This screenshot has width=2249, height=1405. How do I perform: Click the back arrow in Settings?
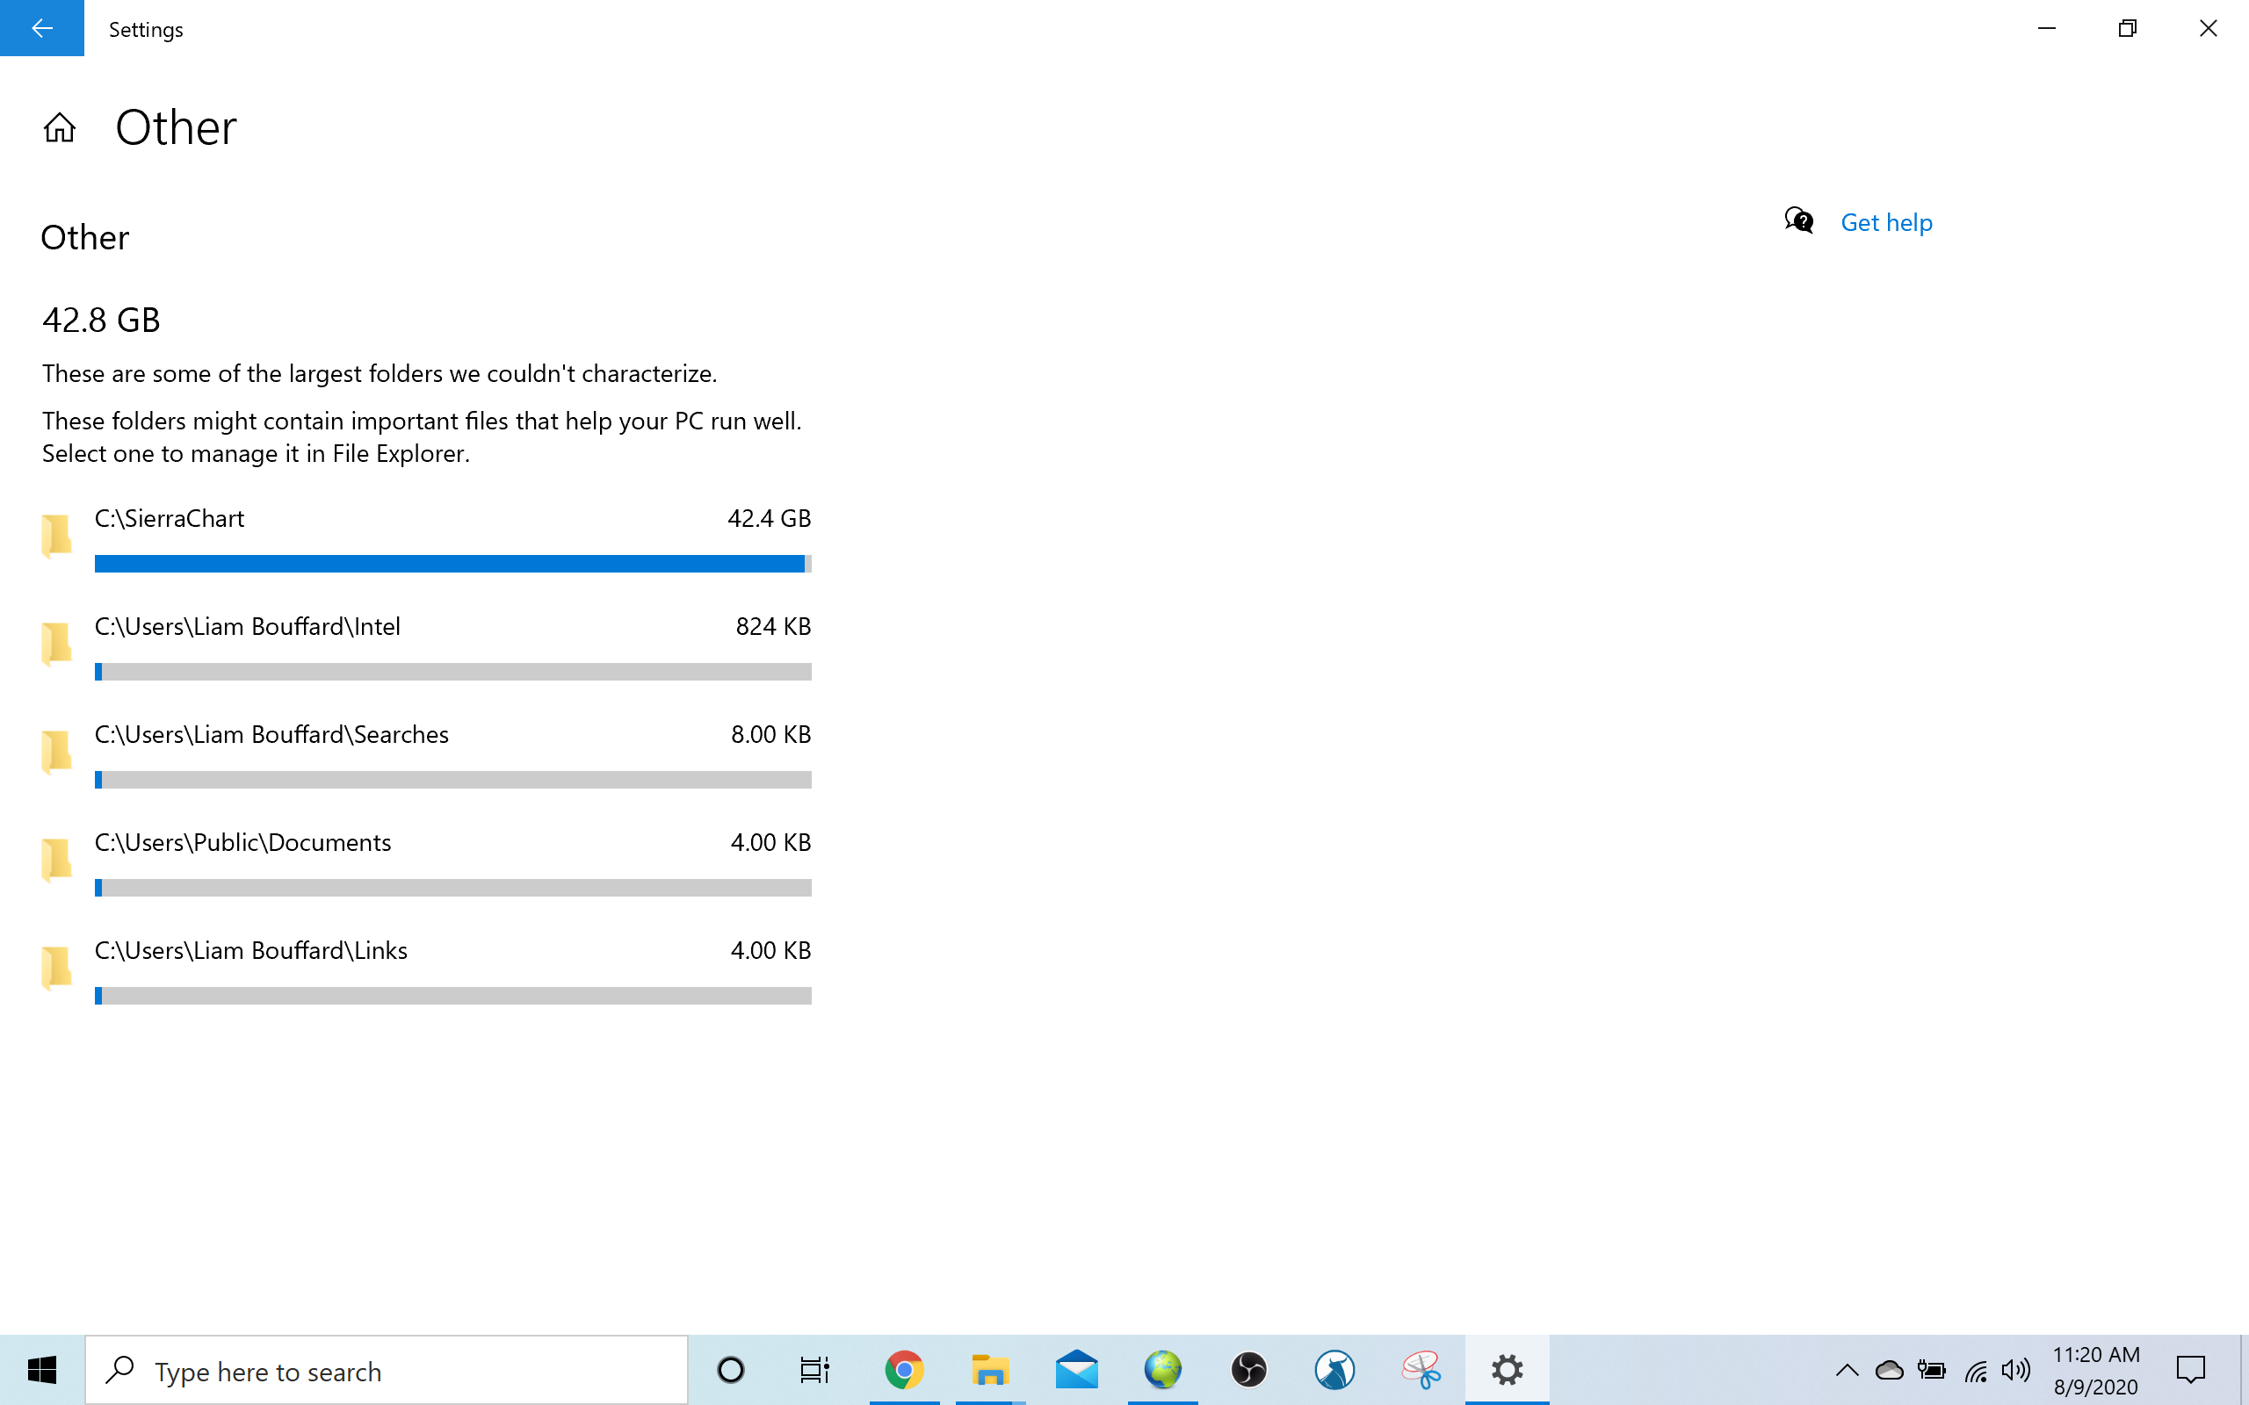42,28
